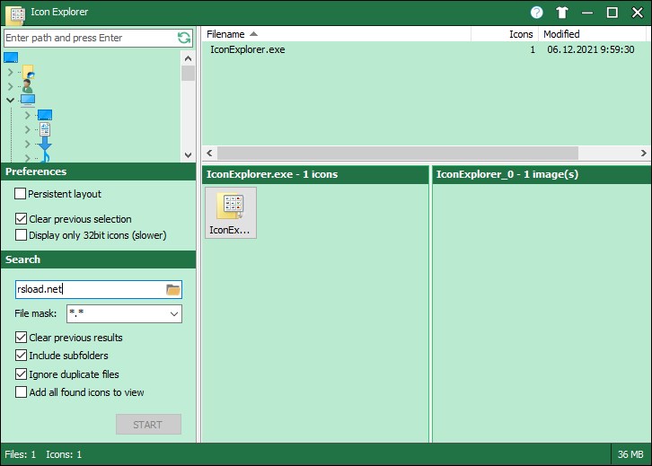This screenshot has width=652, height=466.
Task: Uncheck Clear previous selection
Action: click(21, 219)
